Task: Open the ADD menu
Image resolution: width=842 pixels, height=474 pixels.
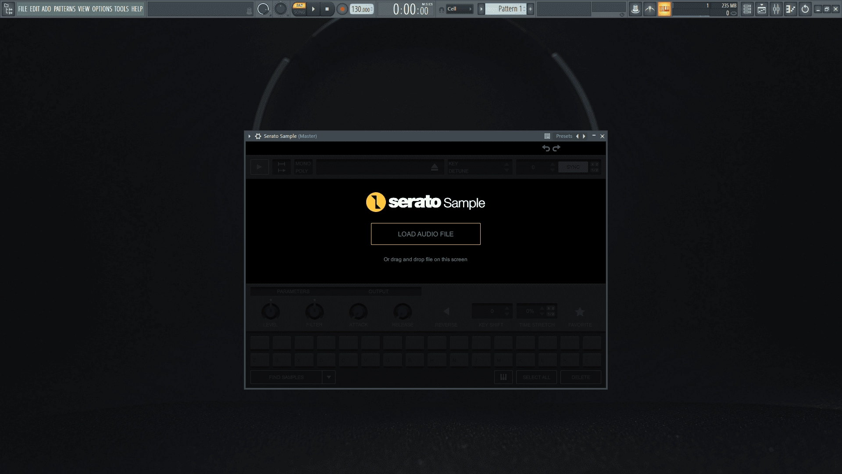Action: [46, 9]
